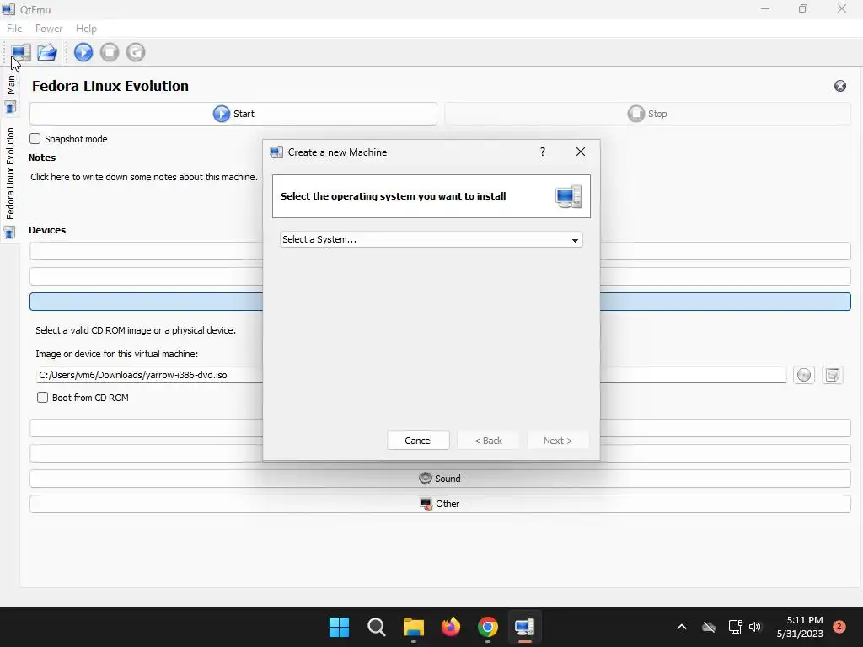Click the computer icon in wizard header
The width and height of the screenshot is (863, 647).
pos(569,196)
